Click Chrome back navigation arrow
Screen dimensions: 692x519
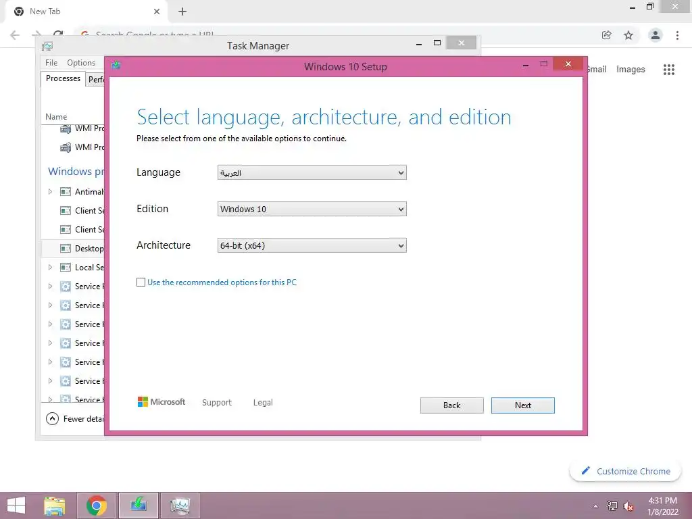pyautogui.click(x=15, y=35)
